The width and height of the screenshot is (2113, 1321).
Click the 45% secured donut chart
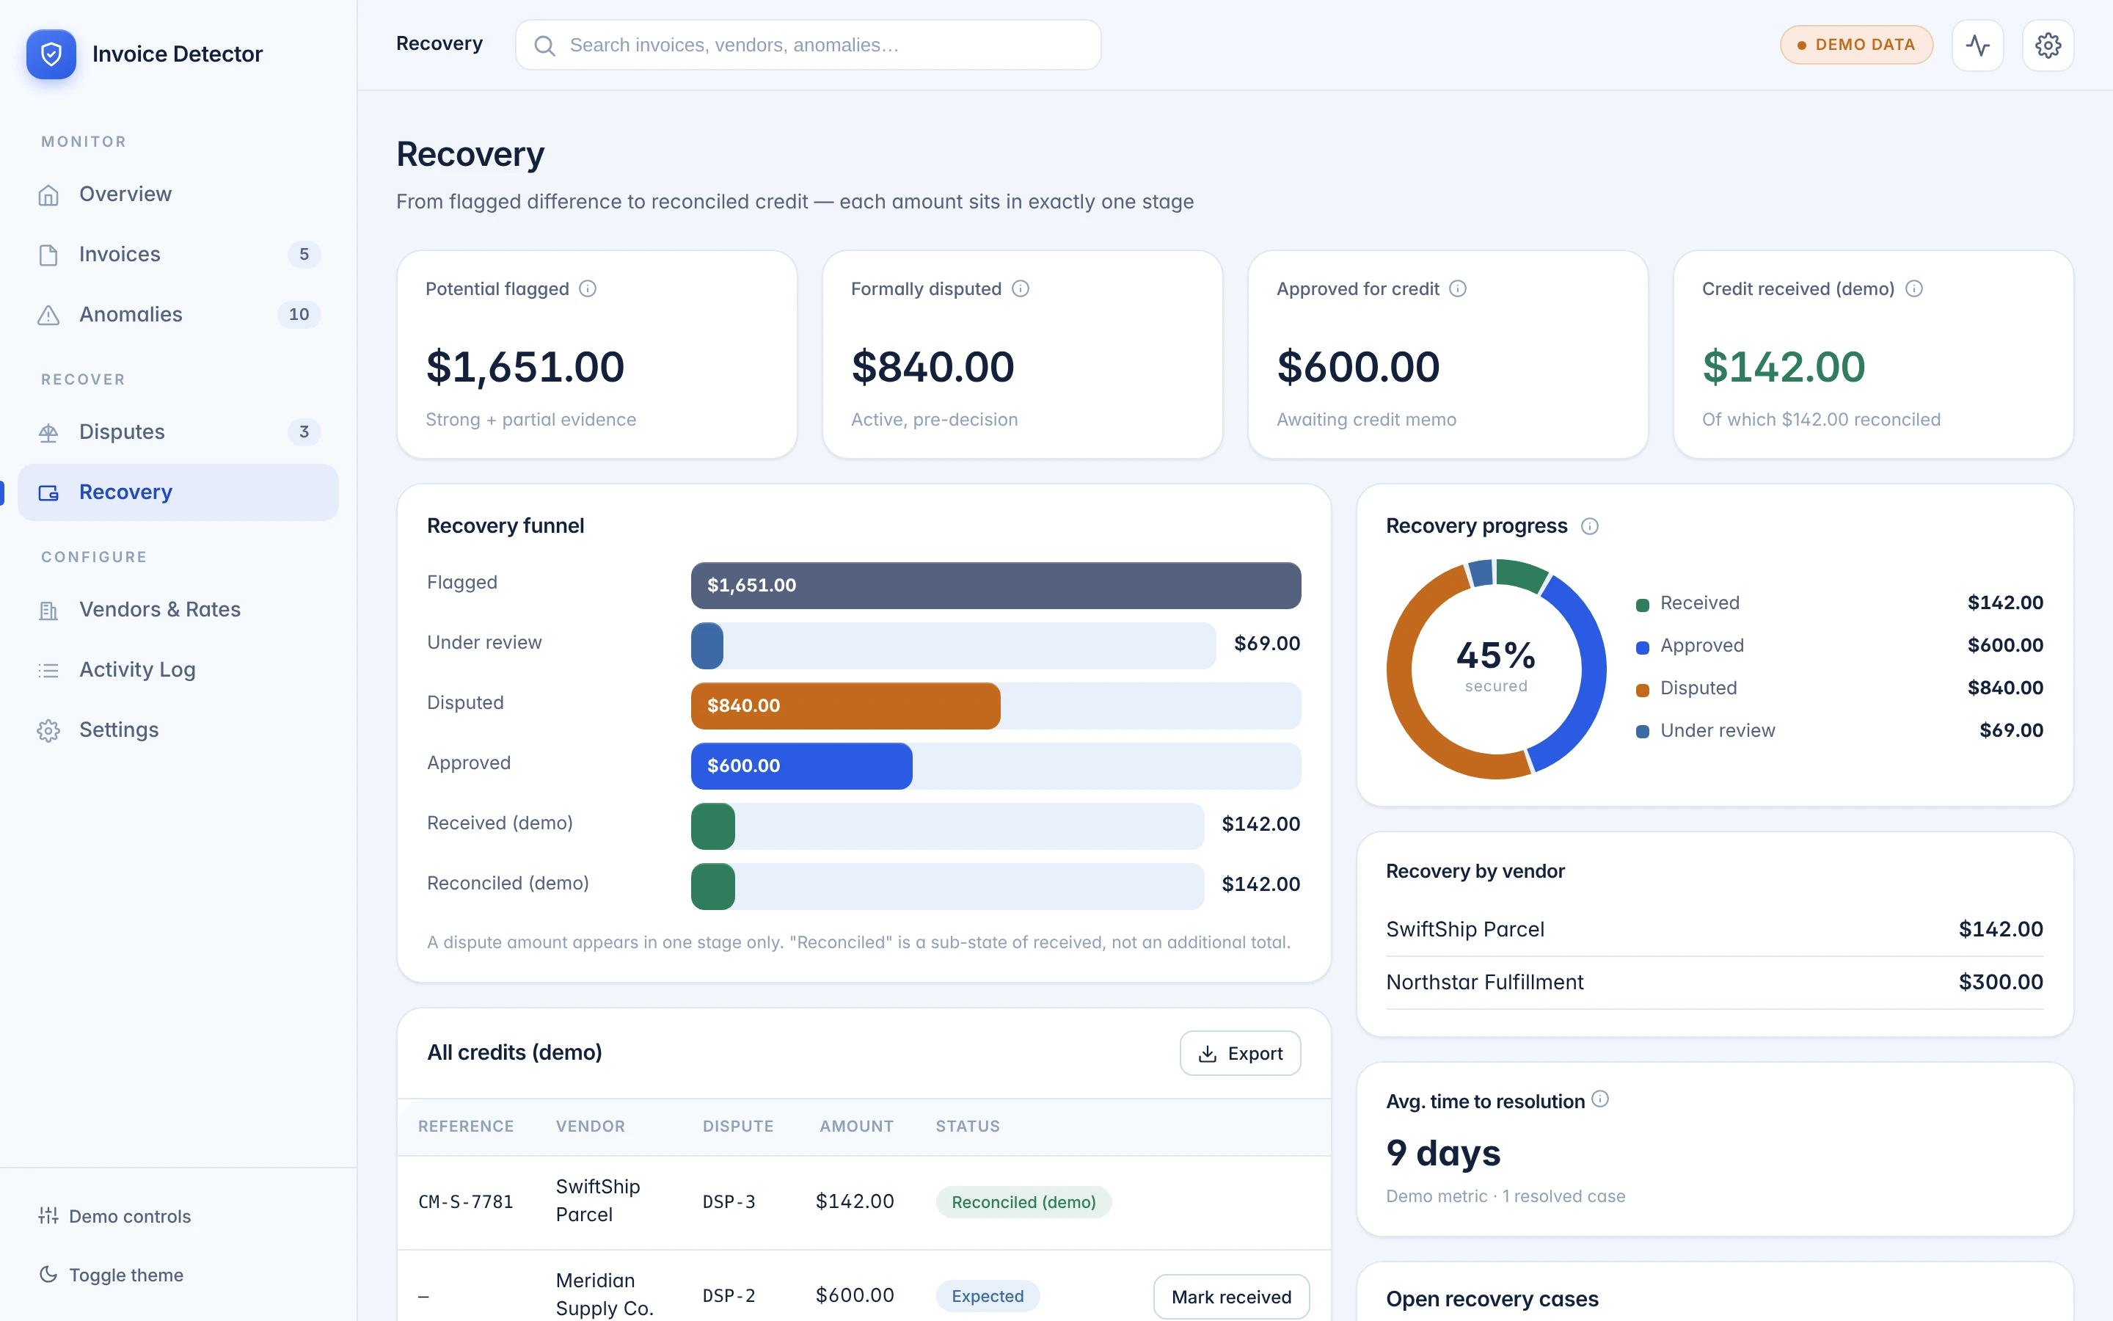point(1496,669)
